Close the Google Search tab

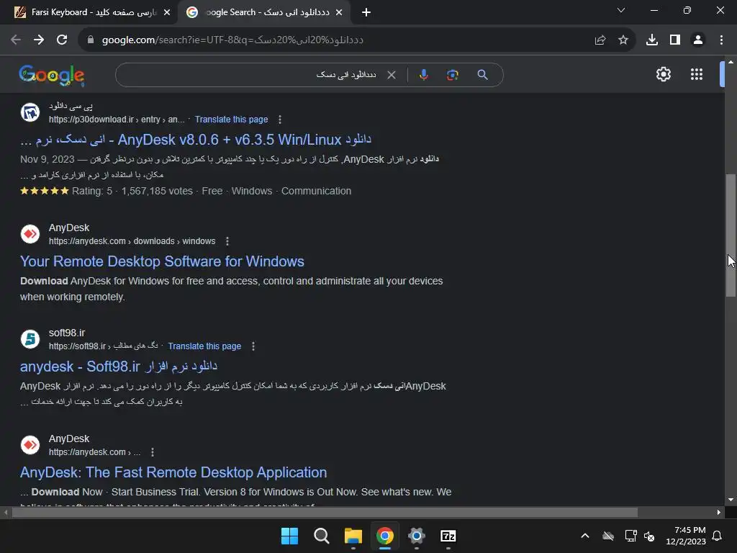click(339, 12)
